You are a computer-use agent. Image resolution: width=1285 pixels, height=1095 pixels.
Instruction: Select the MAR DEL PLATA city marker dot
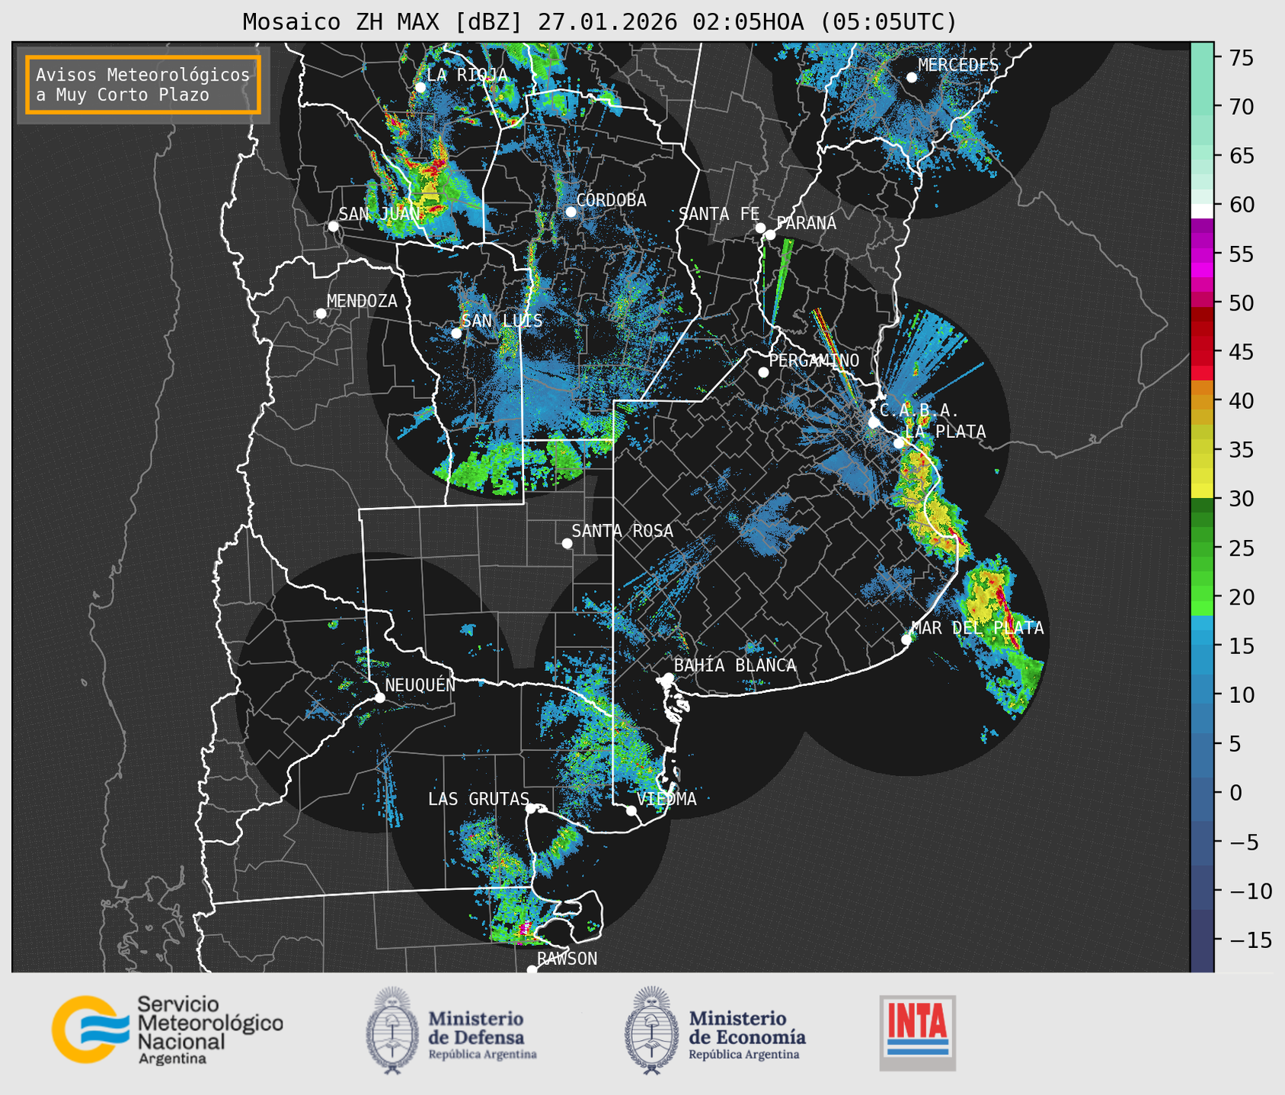[906, 640]
